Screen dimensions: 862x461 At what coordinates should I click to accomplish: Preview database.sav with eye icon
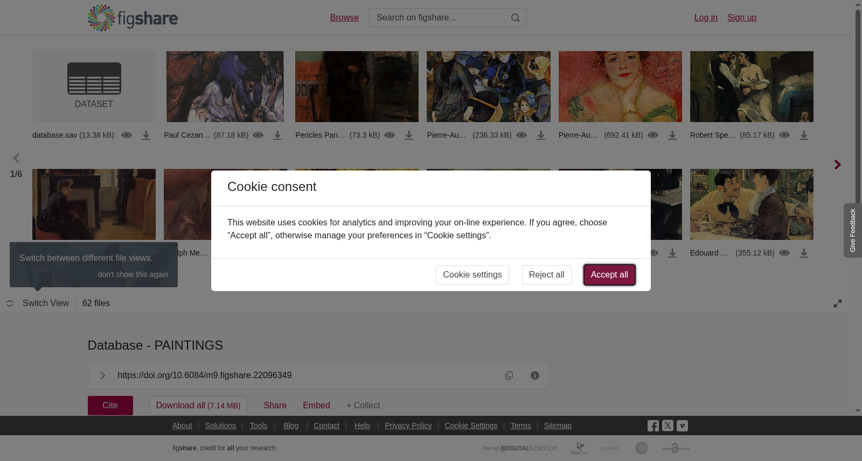tap(127, 135)
